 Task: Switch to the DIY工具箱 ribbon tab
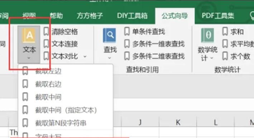pos(132,16)
